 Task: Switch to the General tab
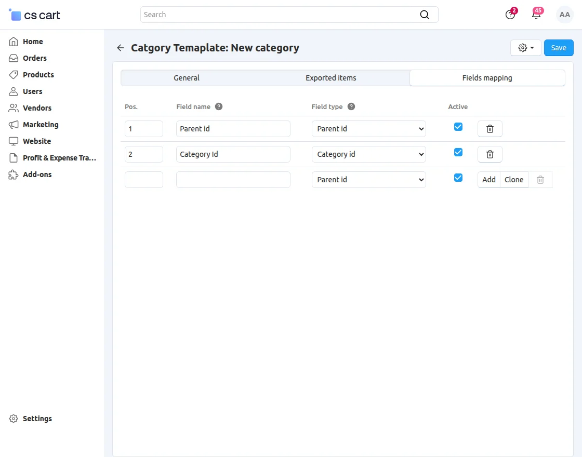pos(187,78)
